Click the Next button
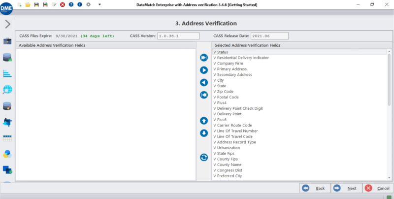394x199 pixels. pyautogui.click(x=347, y=188)
